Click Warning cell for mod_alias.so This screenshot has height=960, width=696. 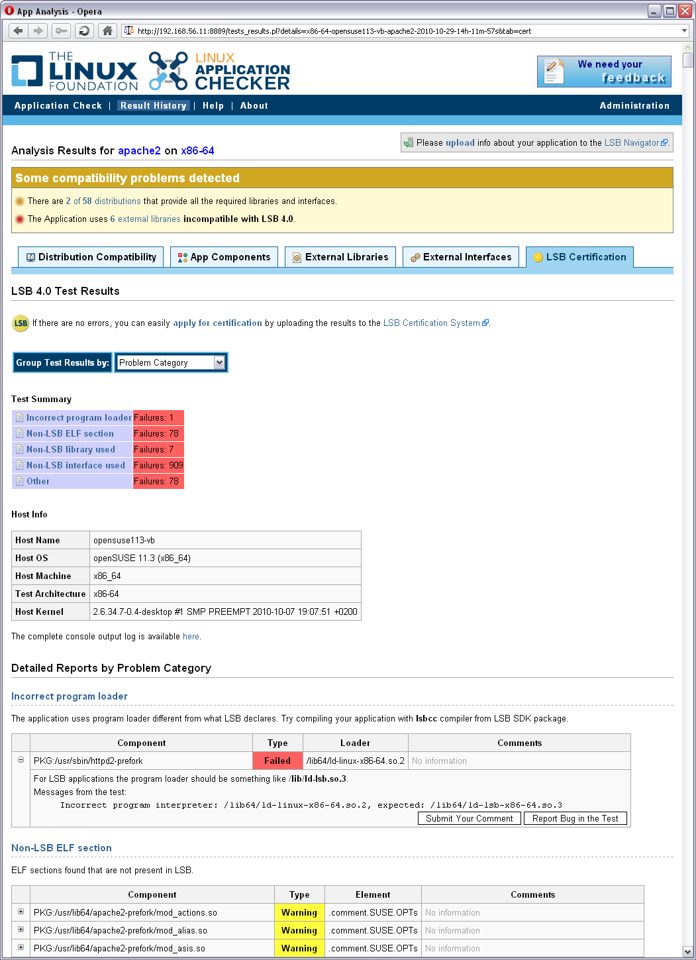[x=299, y=930]
